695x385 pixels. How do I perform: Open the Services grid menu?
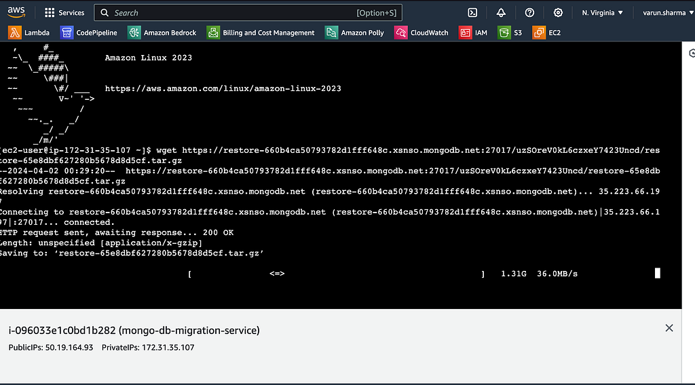tap(50, 13)
